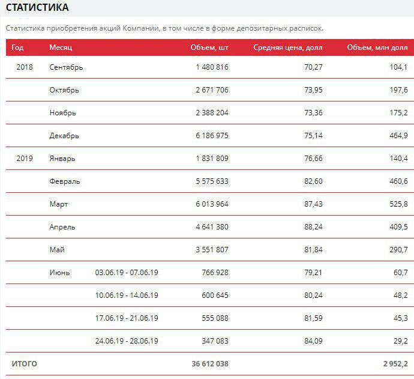414x379 pixels.
Task: Click the volume value 766 928
Action: [x=215, y=273]
